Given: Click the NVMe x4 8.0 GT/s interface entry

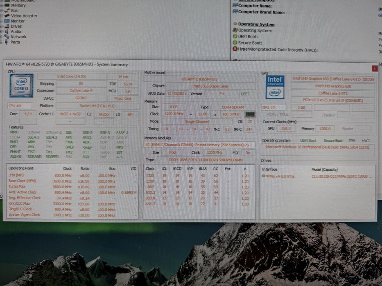Looking at the screenshot, I should point(280,176).
